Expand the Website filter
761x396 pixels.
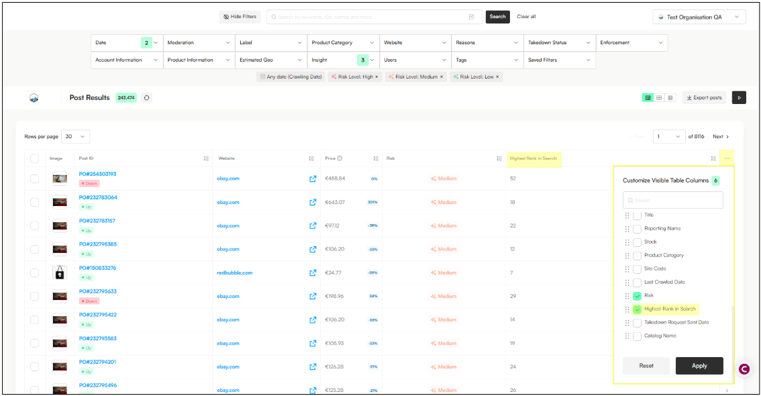click(415, 43)
